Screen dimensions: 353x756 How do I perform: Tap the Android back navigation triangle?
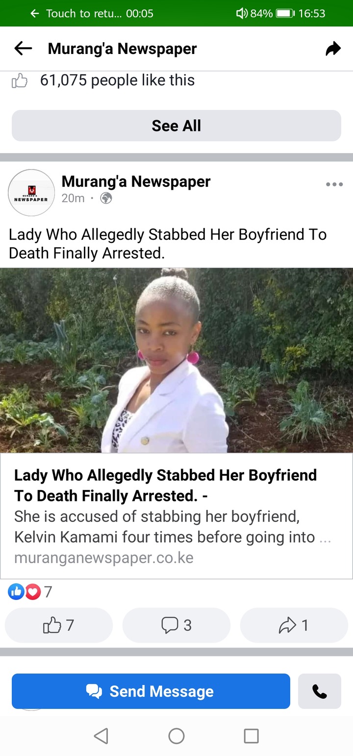click(x=101, y=735)
